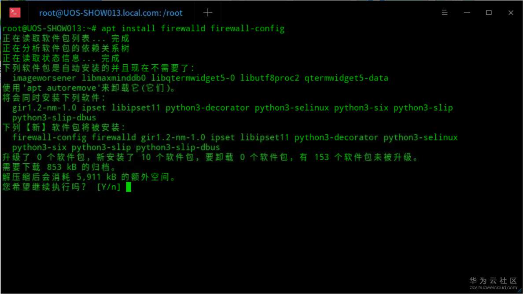Select the root@UOS-SHOW013.local.com tab
The image size is (523, 294).
pos(110,13)
